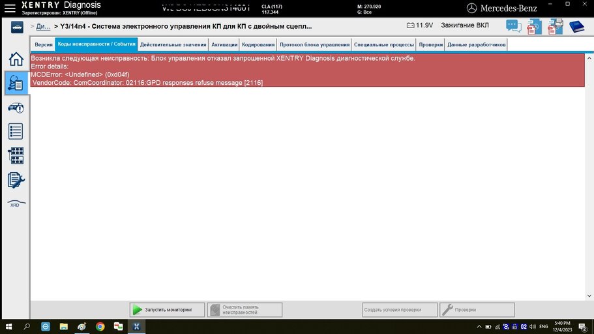The image size is (594, 334).
Task: Click the battery voltage 11.9V indicator
Action: point(420,25)
